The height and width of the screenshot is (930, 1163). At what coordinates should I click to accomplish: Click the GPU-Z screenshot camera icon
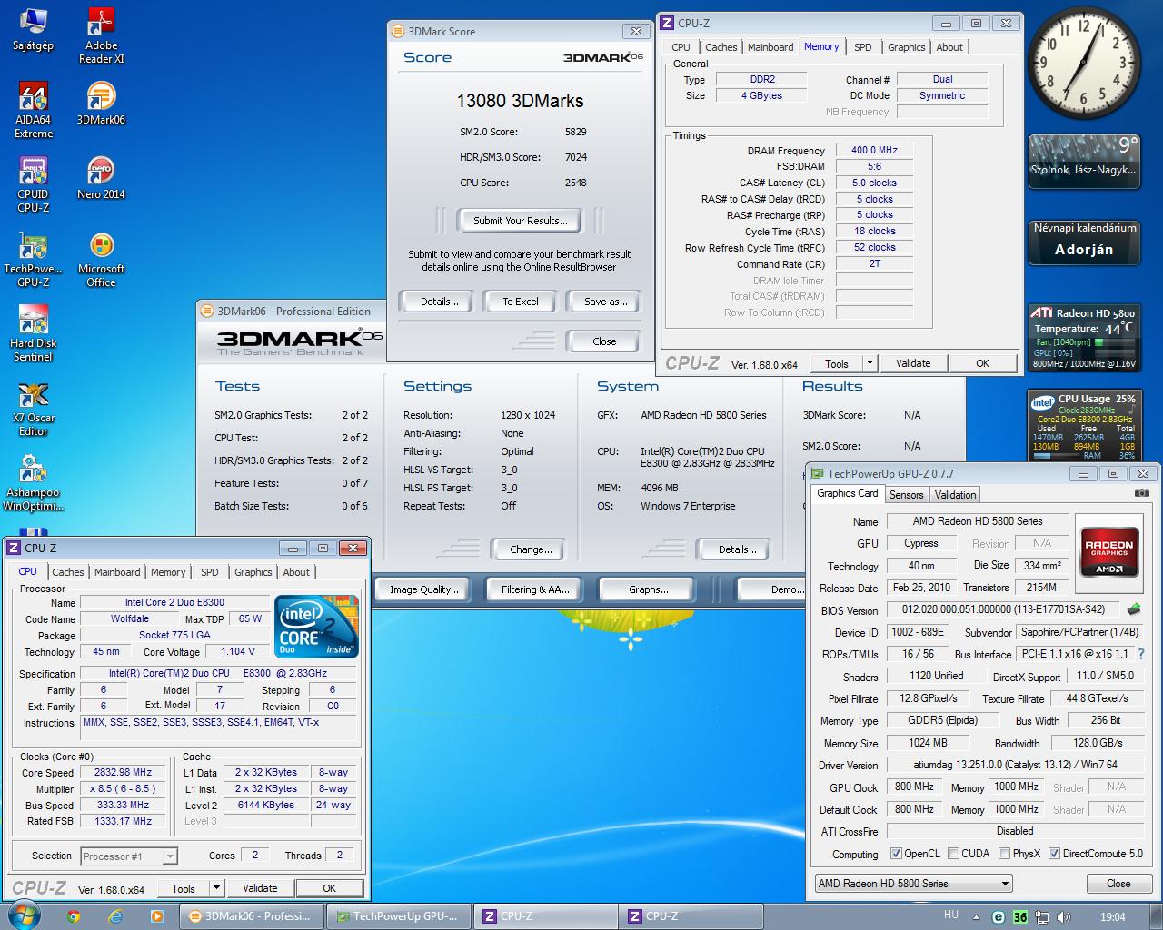[x=1141, y=493]
